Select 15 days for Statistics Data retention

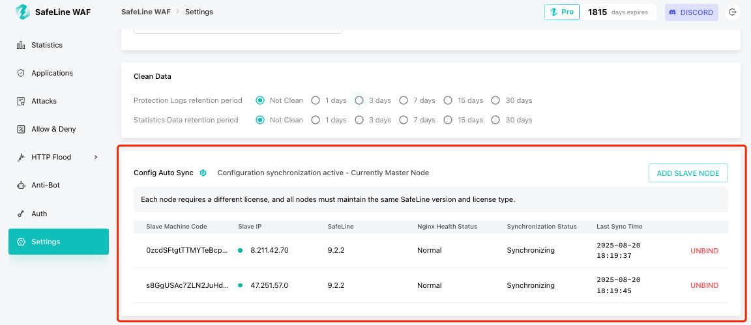[x=447, y=120]
